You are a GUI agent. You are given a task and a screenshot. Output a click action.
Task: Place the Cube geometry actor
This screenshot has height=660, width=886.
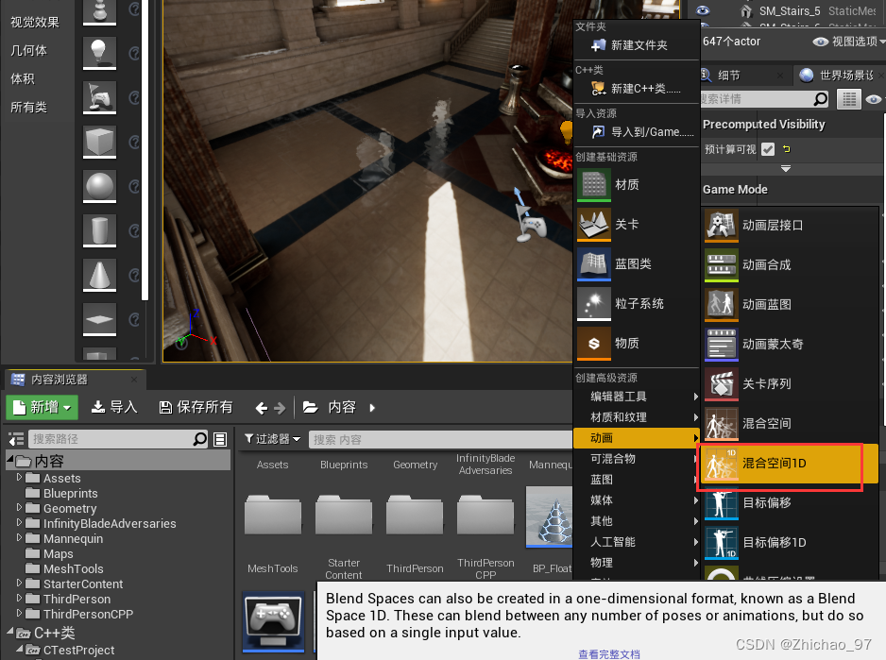[x=99, y=142]
